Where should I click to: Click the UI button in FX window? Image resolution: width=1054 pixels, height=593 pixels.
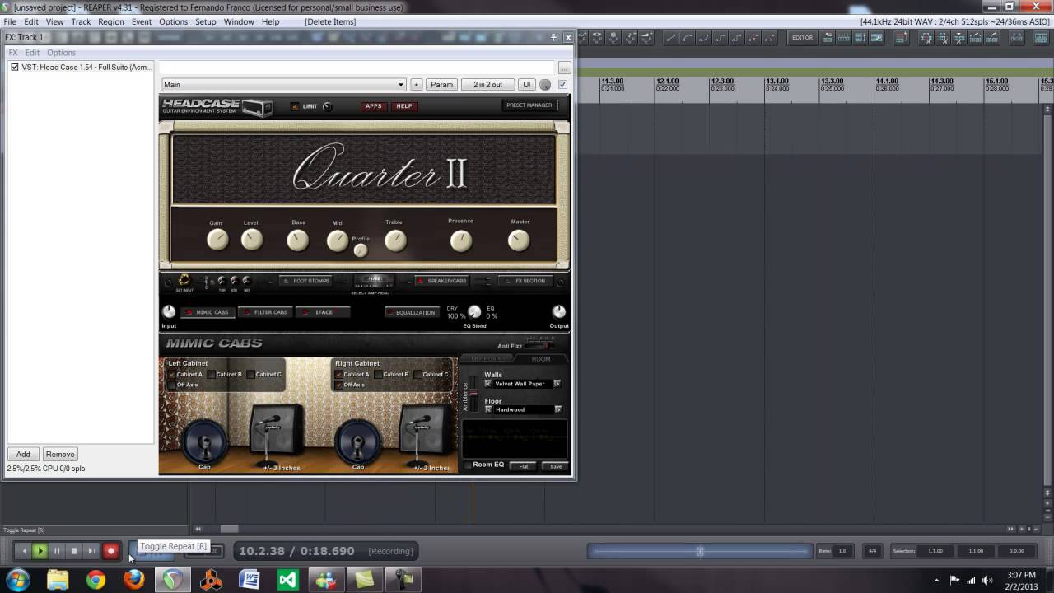coord(526,85)
